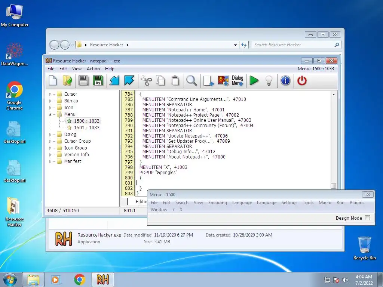This screenshot has width=383, height=287.
Task: Click Explorer's refresh button
Action: click(x=244, y=45)
